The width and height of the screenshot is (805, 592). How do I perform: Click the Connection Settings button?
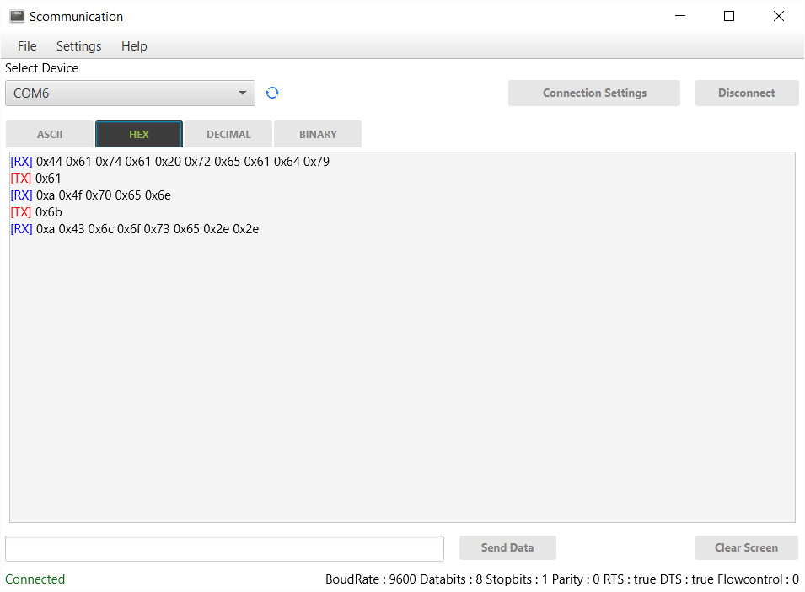click(x=594, y=93)
